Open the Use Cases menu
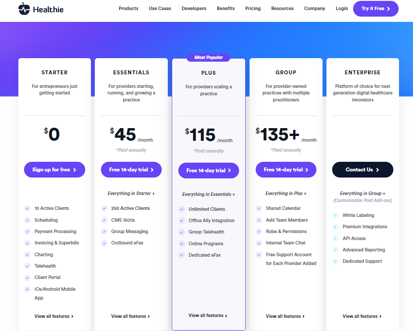Screen dimensions: 413x331 coord(160,8)
